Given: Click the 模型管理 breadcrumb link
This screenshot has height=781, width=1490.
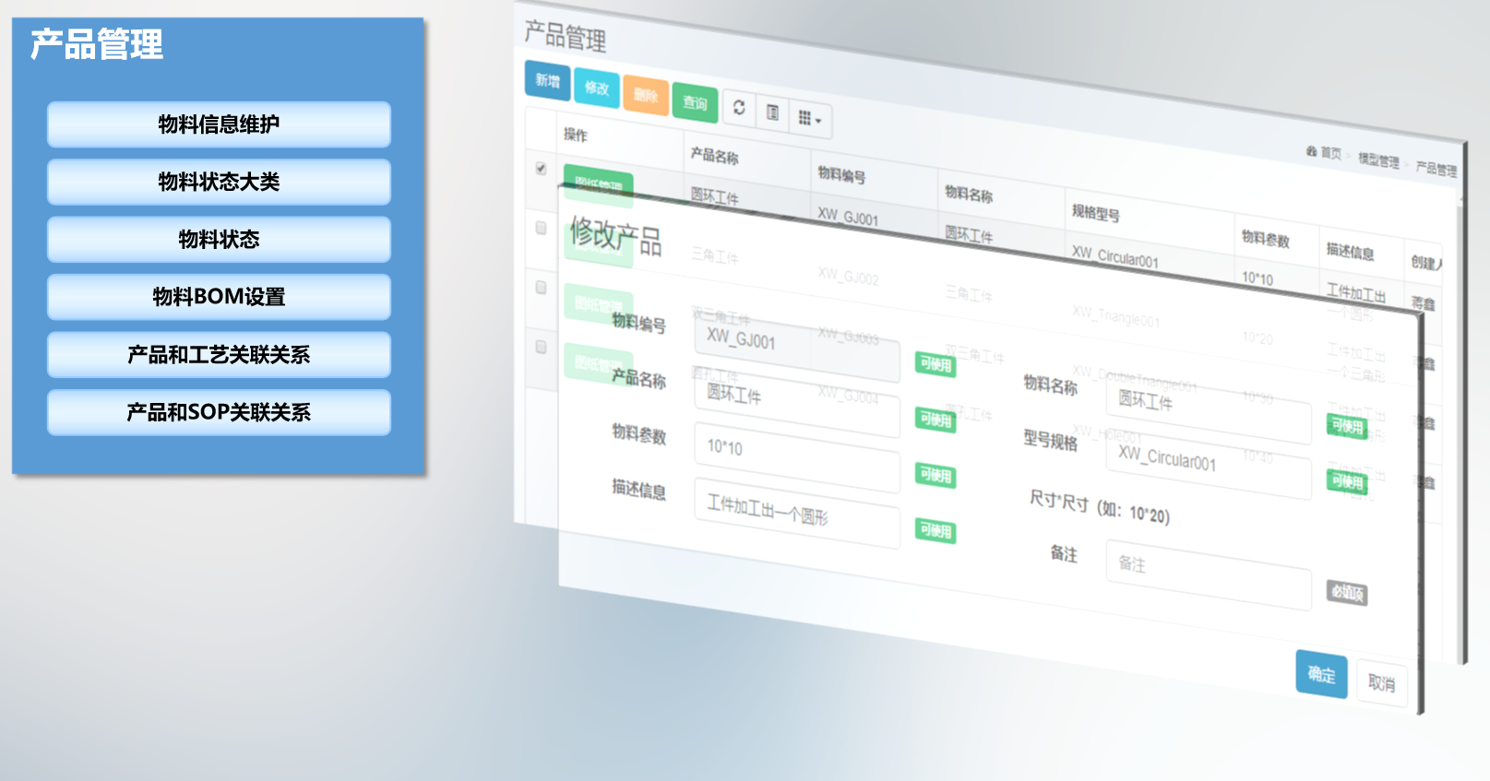Looking at the screenshot, I should [x=1378, y=160].
